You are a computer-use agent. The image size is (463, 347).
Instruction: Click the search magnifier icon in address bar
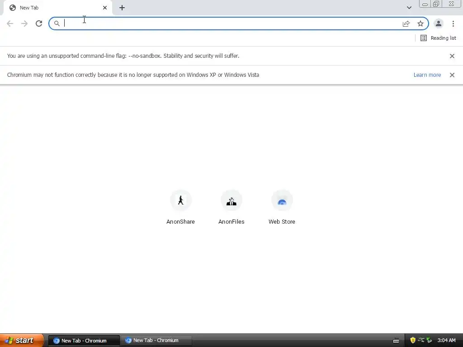point(57,23)
